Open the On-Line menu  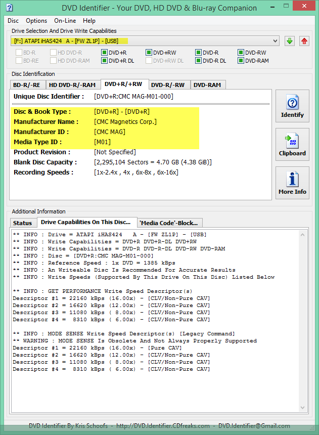click(65, 21)
